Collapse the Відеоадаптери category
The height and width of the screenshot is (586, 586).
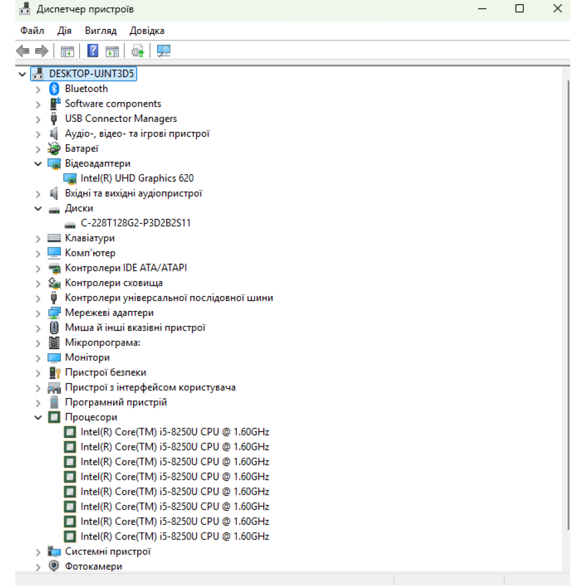pyautogui.click(x=38, y=163)
